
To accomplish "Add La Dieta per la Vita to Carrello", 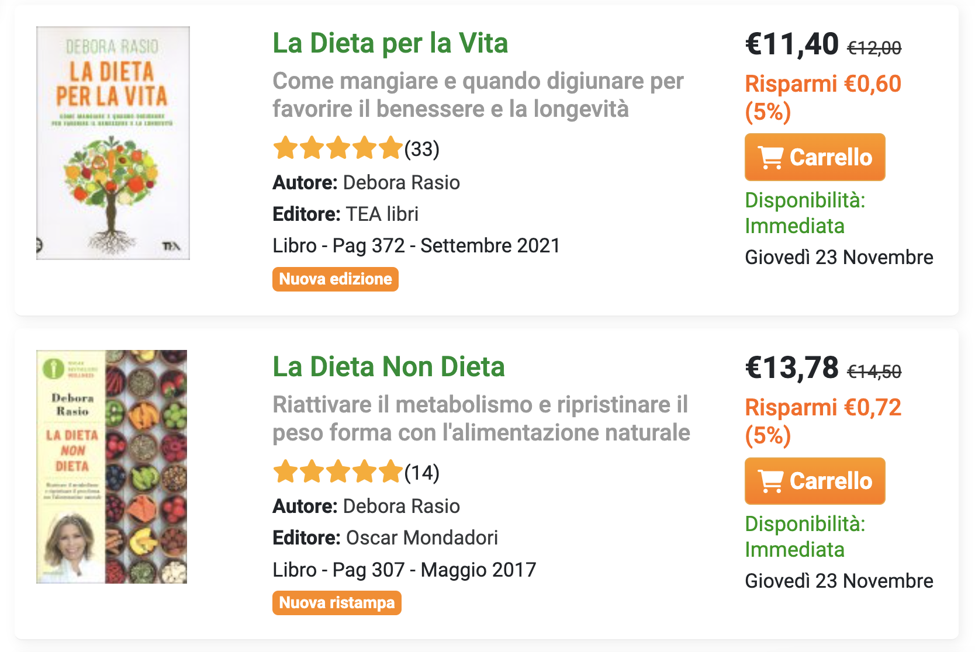I will click(814, 157).
